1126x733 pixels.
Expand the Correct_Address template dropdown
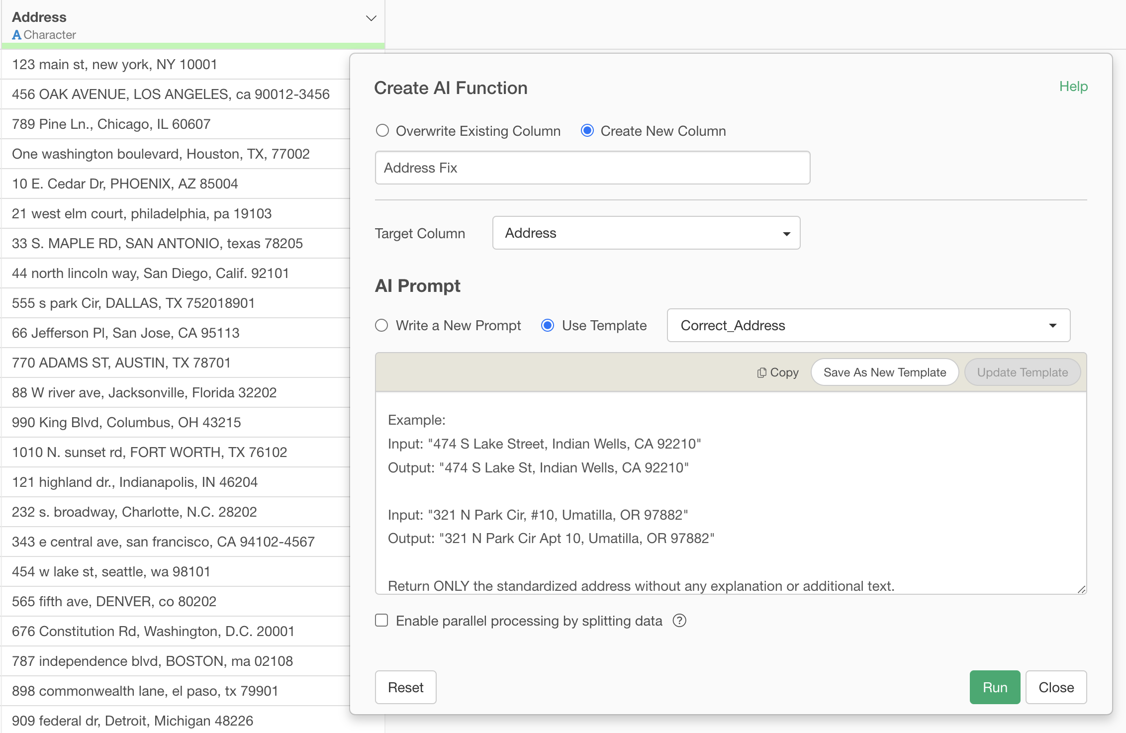coord(868,325)
